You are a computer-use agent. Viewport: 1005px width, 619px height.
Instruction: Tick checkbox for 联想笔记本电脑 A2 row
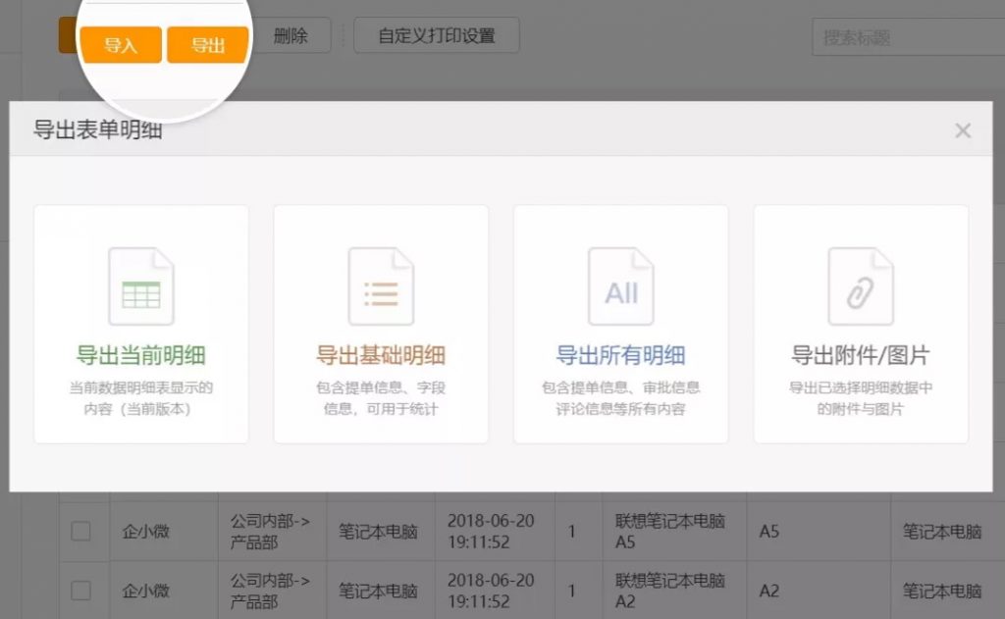coord(80,591)
